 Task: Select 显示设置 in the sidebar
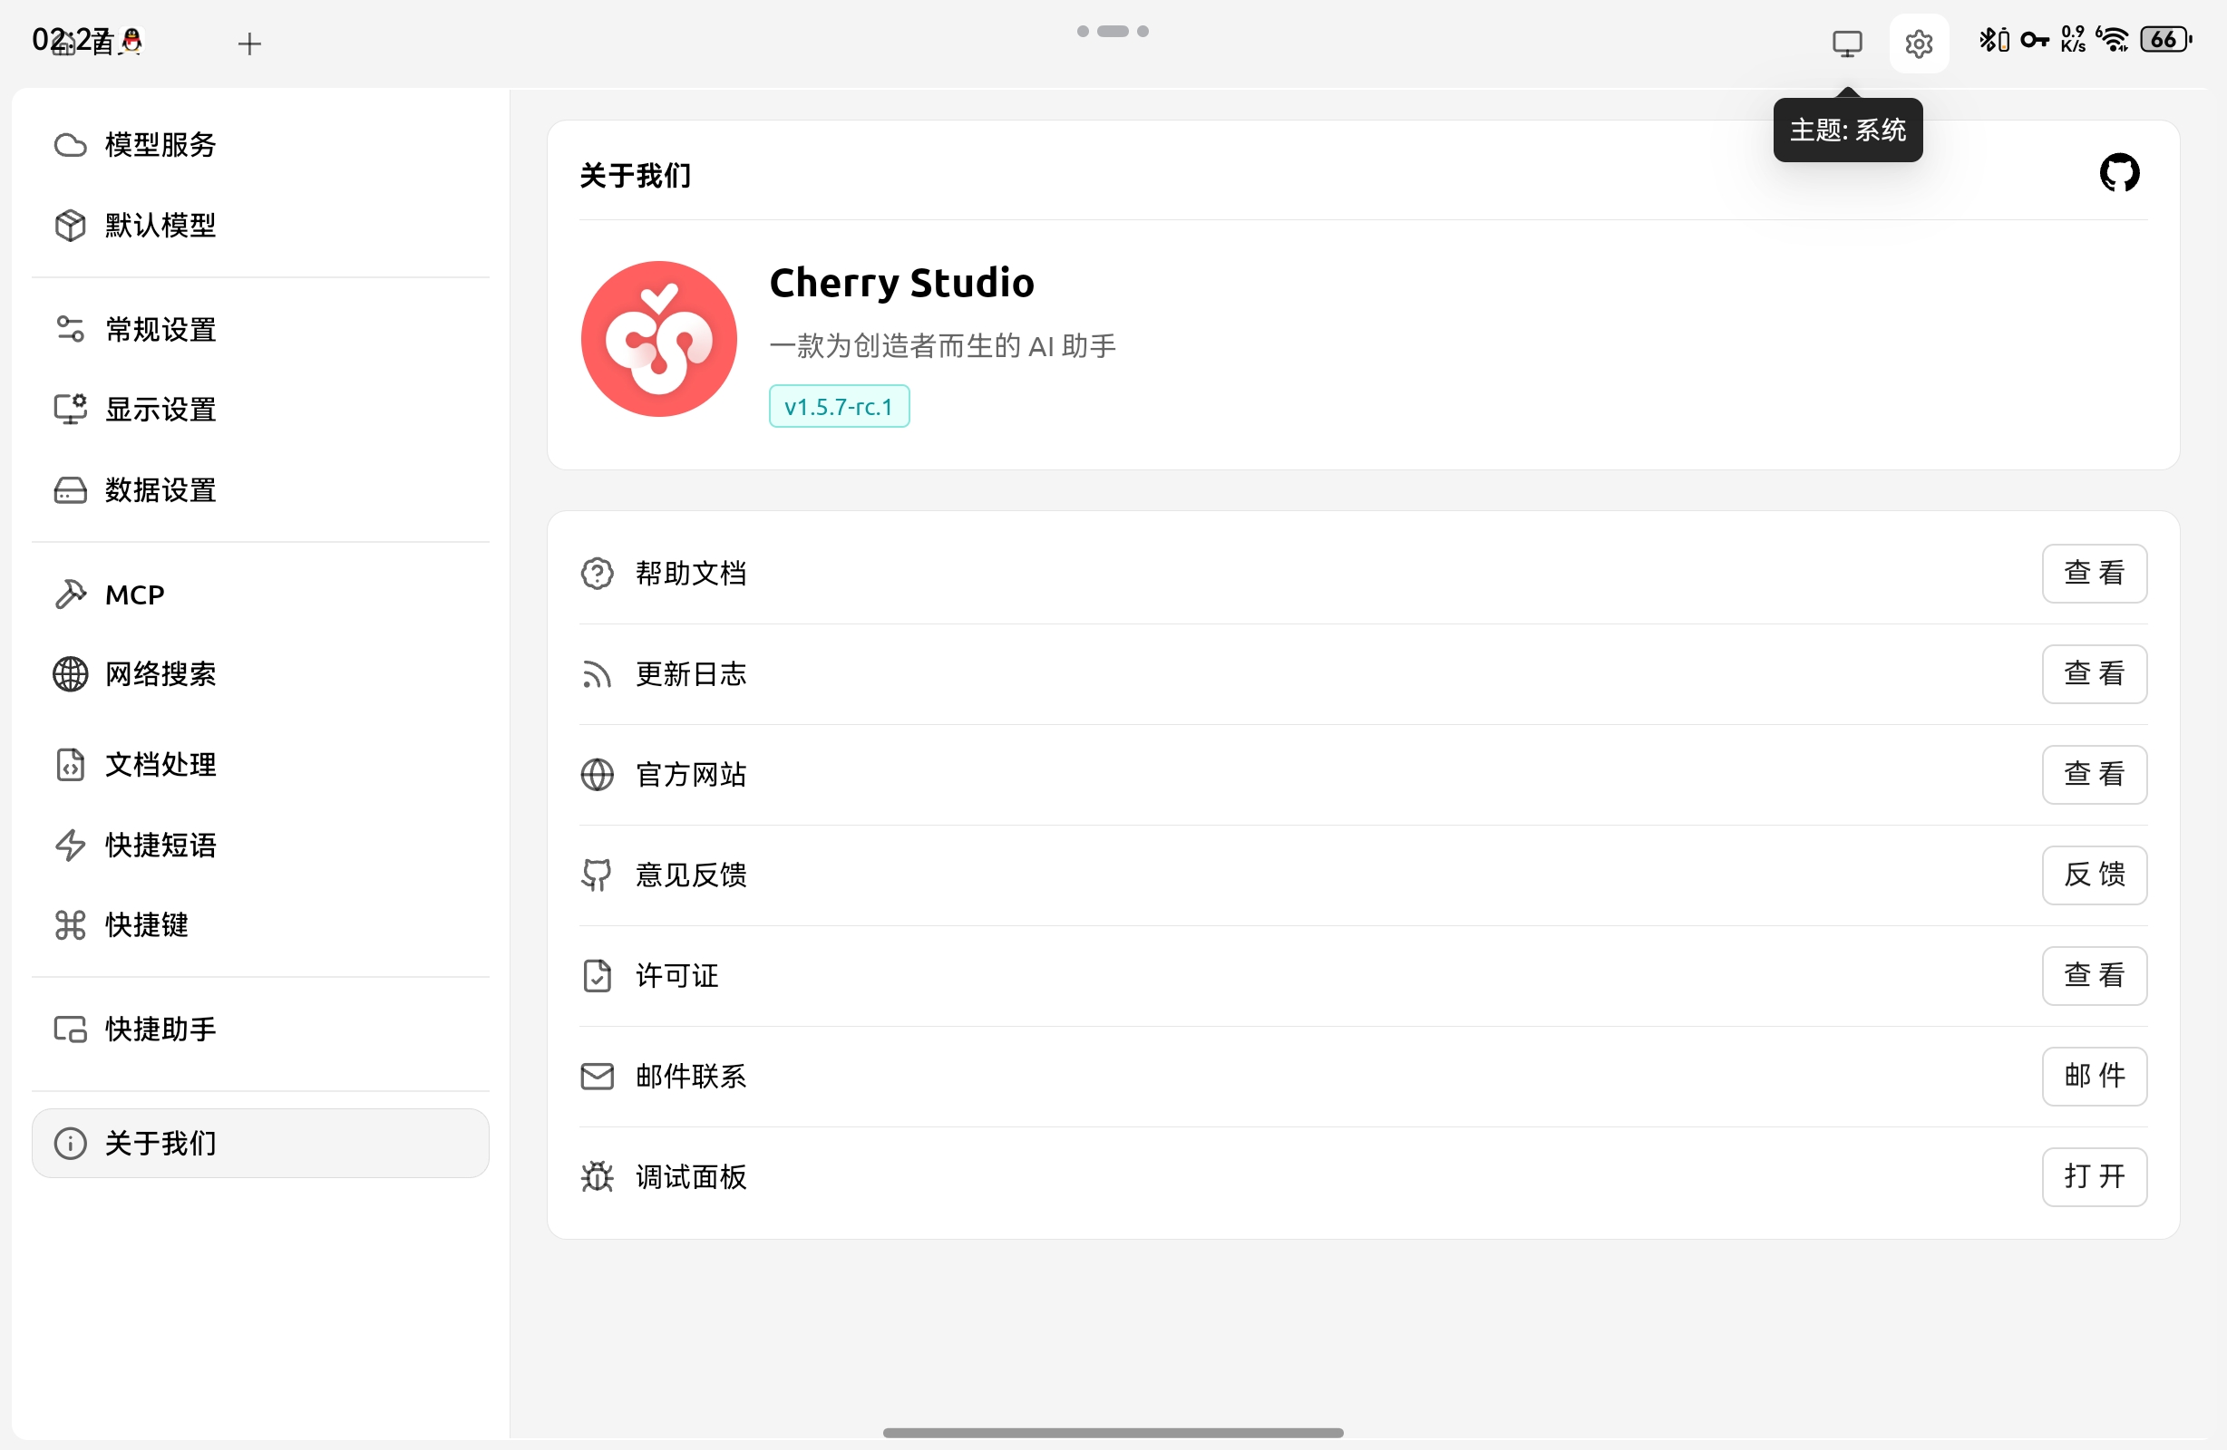(x=260, y=410)
